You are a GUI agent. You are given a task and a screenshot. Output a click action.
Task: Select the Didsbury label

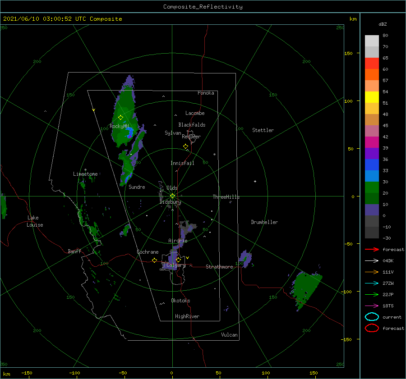(170, 202)
